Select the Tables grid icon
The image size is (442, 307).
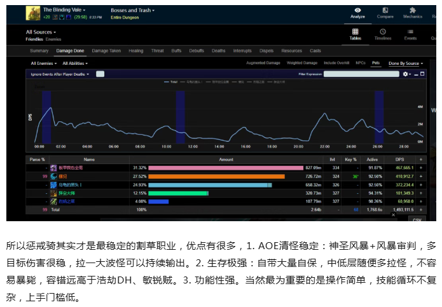click(355, 31)
